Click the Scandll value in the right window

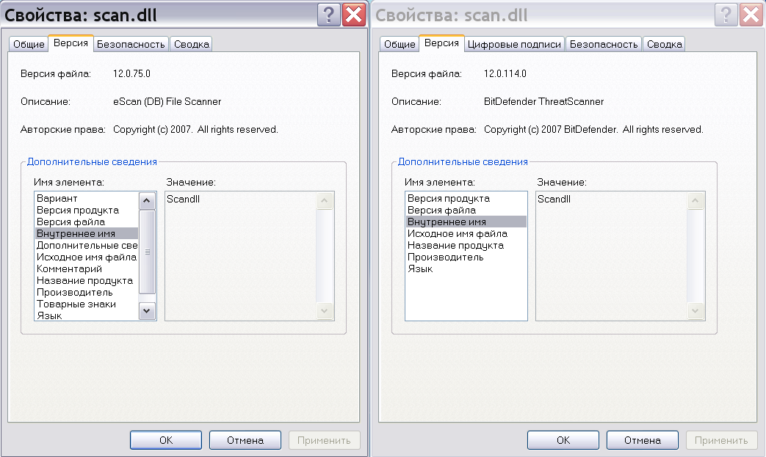(554, 199)
